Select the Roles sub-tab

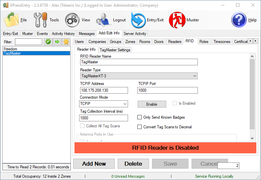coord(204,42)
